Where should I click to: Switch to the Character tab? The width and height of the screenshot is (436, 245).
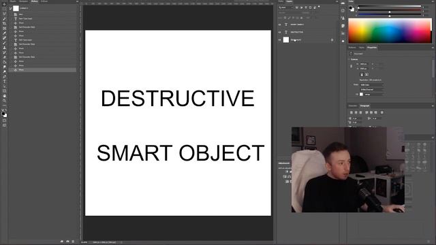pyautogui.click(x=353, y=106)
